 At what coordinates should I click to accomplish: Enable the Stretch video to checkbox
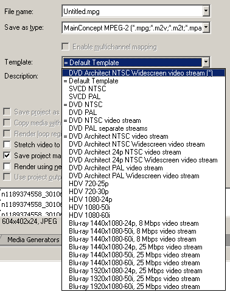pos(7,145)
